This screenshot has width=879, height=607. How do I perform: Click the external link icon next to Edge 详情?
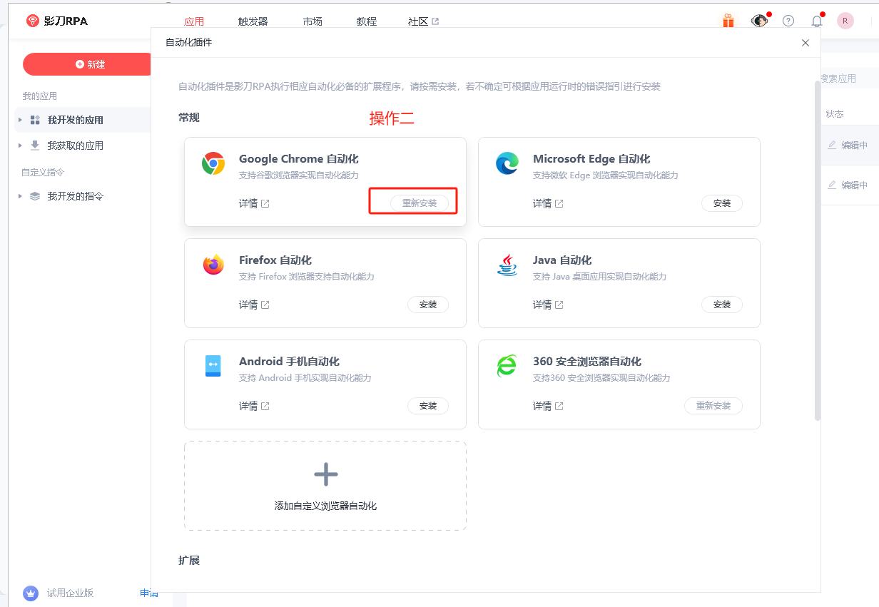pos(559,203)
